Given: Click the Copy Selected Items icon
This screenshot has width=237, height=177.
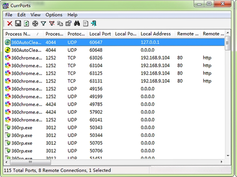Looking at the screenshot, I should coord(60,24).
